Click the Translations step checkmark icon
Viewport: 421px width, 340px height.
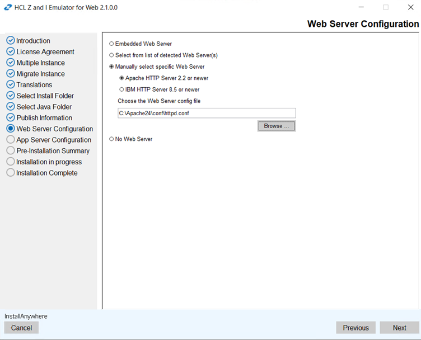coord(11,84)
